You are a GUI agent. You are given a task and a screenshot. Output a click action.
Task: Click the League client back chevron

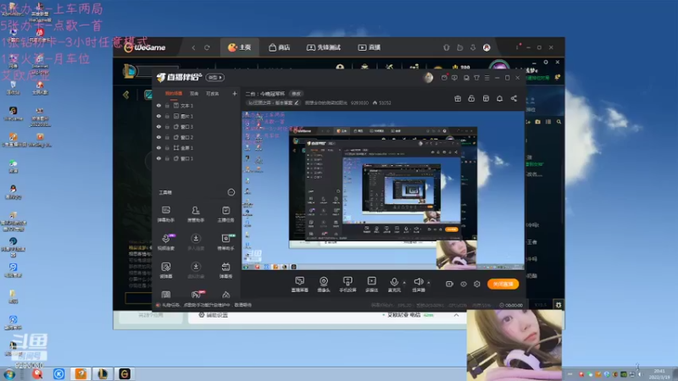(x=125, y=95)
